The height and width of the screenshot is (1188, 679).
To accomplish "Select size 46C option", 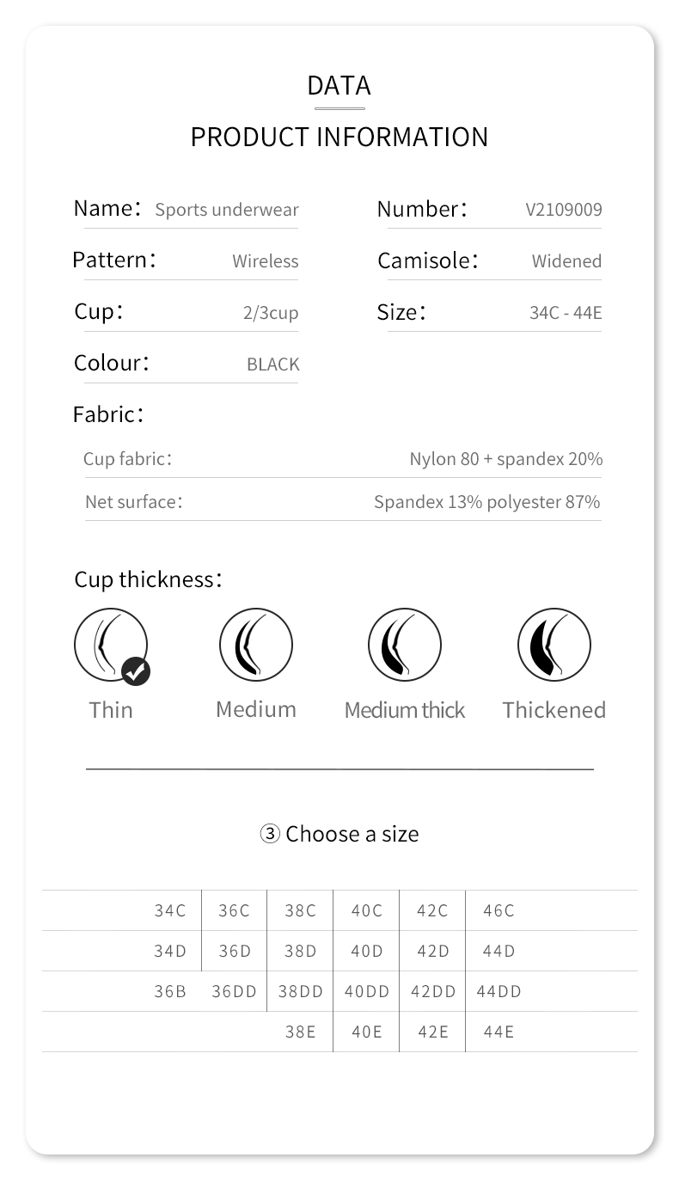I will pos(499,911).
